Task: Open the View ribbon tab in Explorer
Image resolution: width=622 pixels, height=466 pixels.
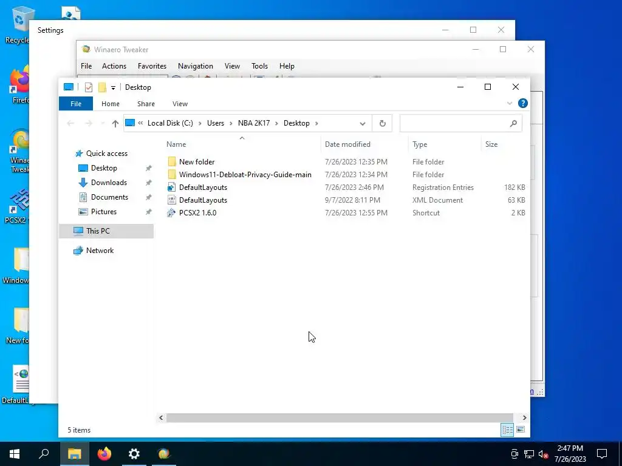Action: (180, 104)
